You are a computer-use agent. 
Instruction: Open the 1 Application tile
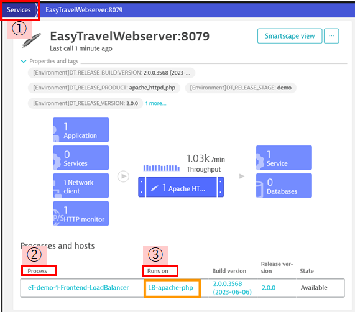click(x=81, y=130)
